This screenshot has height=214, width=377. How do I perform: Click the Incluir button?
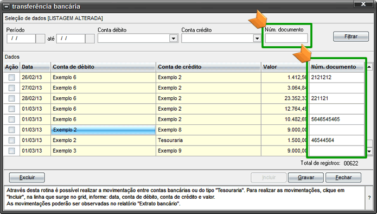click(x=269, y=178)
